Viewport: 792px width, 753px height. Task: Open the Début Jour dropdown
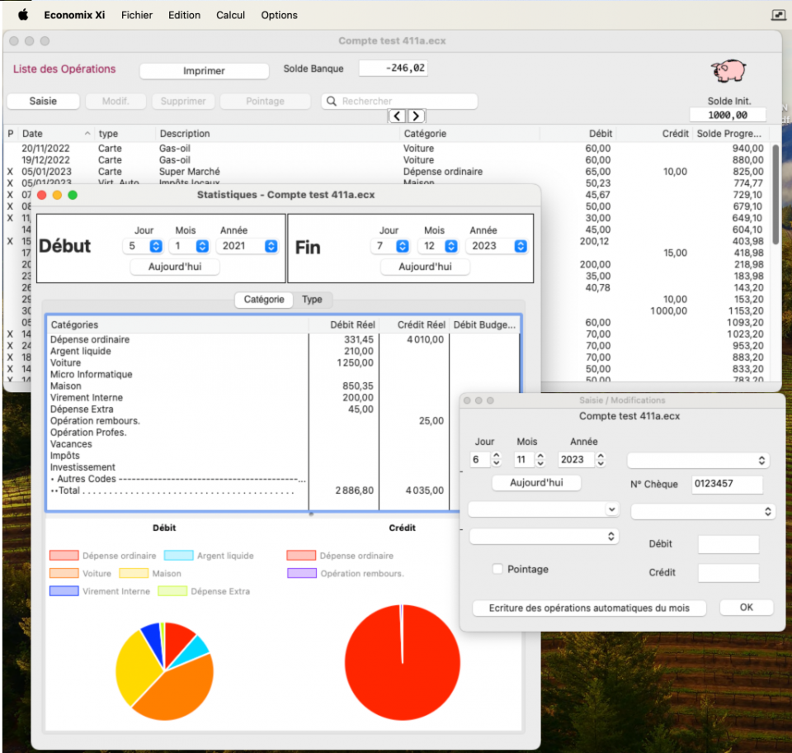(155, 246)
